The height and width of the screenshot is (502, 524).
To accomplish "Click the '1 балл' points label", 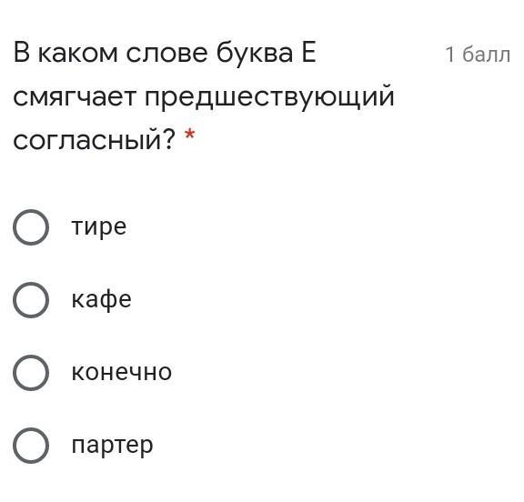I will tap(478, 55).
